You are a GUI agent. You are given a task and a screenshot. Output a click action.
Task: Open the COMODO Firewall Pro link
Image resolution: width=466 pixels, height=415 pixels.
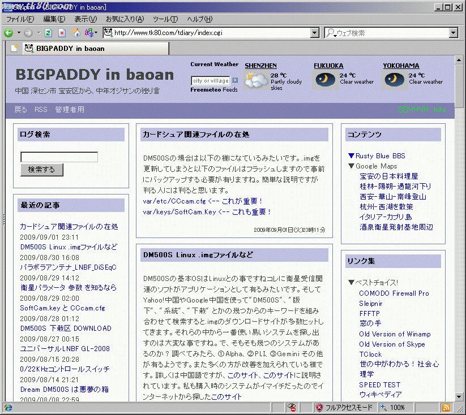point(394,293)
